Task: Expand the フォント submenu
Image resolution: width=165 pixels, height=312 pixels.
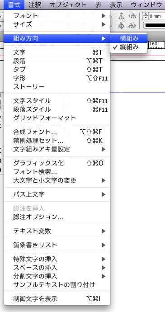Action: (57, 16)
